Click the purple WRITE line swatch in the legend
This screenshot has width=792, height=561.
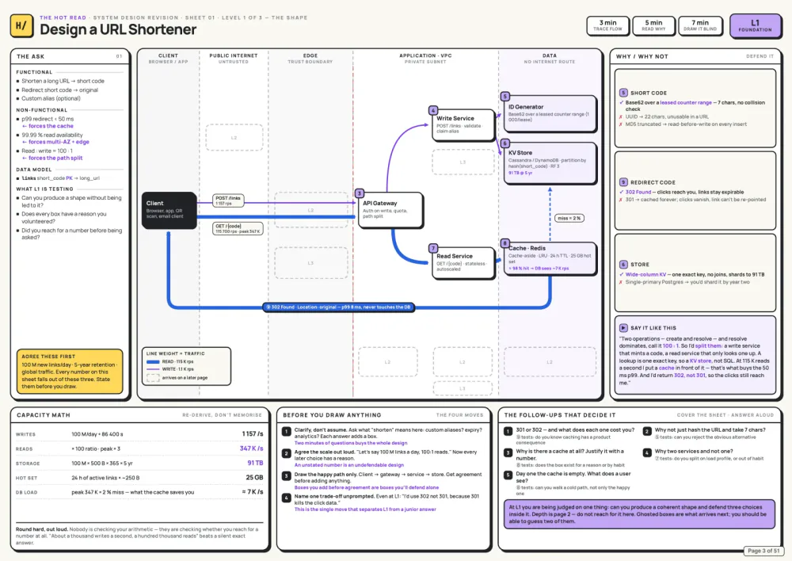(x=153, y=369)
